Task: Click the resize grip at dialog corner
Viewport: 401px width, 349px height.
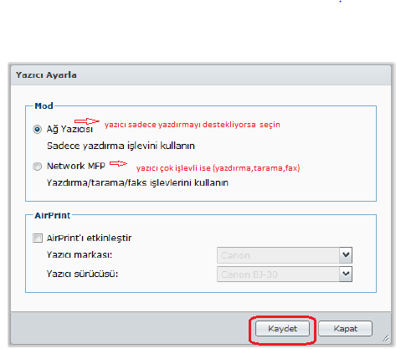Action: point(386,338)
